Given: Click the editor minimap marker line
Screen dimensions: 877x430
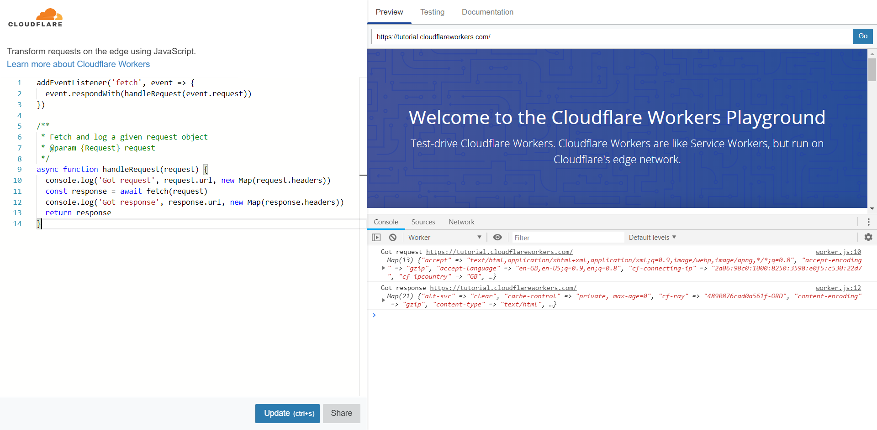Looking at the screenshot, I should tap(363, 175).
